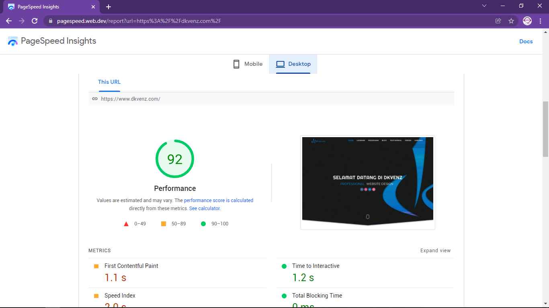Image resolution: width=549 pixels, height=308 pixels.
Task: Click the METRICS section heading
Action: click(100, 251)
